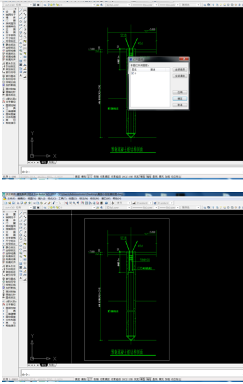This screenshot has width=243, height=384.
Task: Expand 文字表格 in lower window Tangent menu
Action: (11, 238)
